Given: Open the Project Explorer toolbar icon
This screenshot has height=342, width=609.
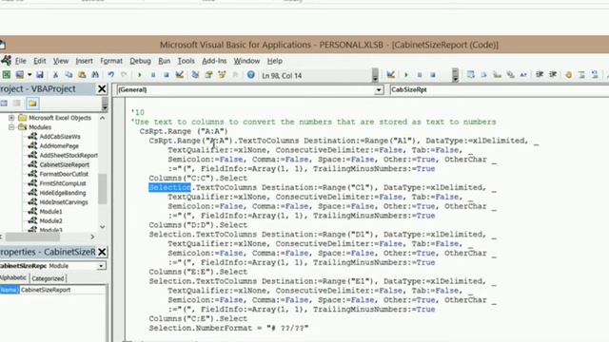Looking at the screenshot, I should tap(195, 75).
